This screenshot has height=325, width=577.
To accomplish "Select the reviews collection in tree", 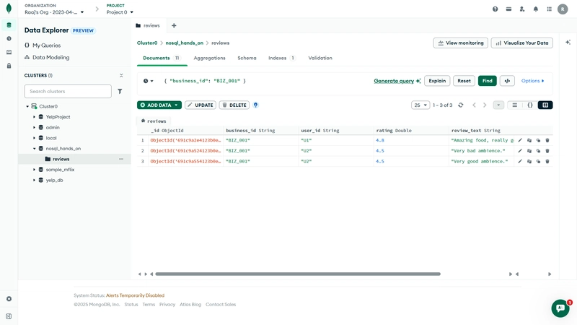I will [74, 159].
